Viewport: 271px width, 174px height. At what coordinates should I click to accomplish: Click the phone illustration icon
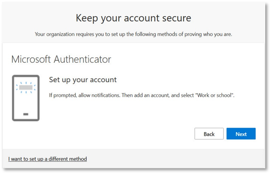coord(26,98)
